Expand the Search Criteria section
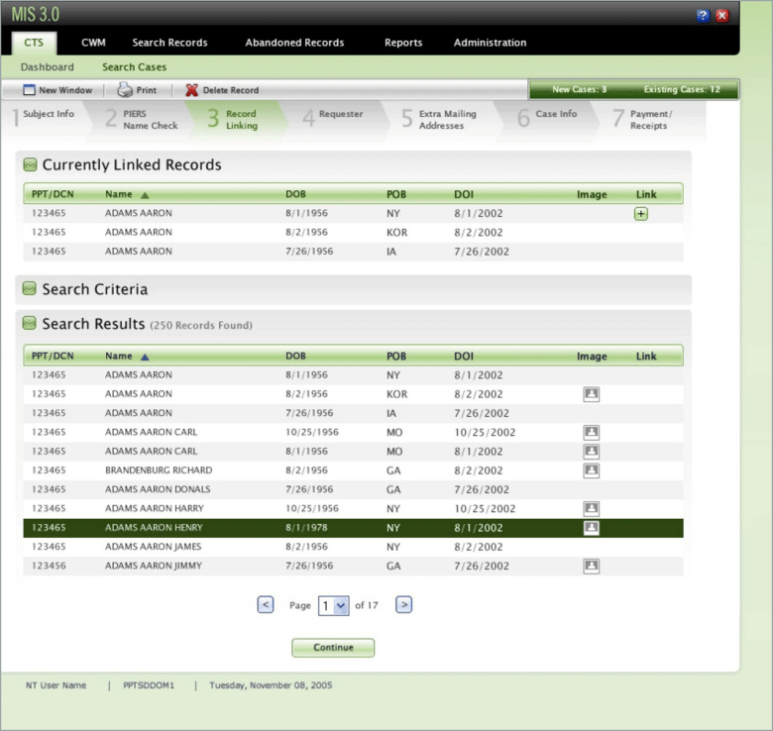Screen dimensions: 773x731 [x=30, y=289]
